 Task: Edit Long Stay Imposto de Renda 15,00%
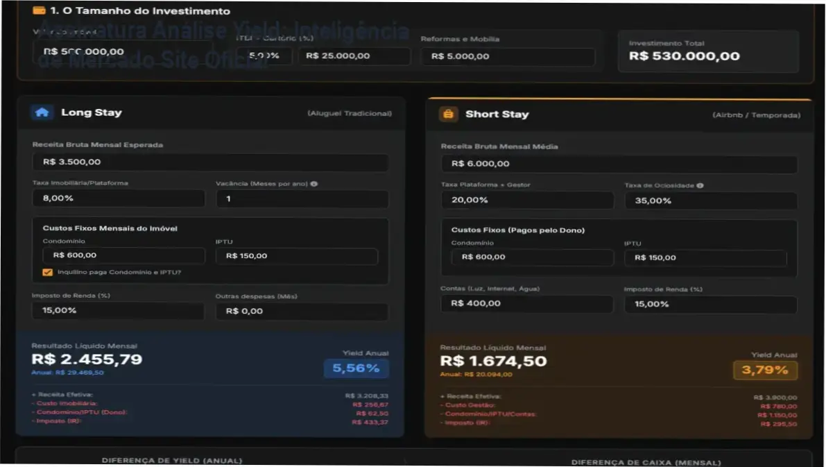(x=118, y=310)
